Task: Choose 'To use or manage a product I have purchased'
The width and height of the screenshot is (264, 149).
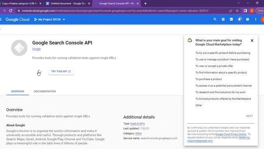Action: (x=222, y=60)
